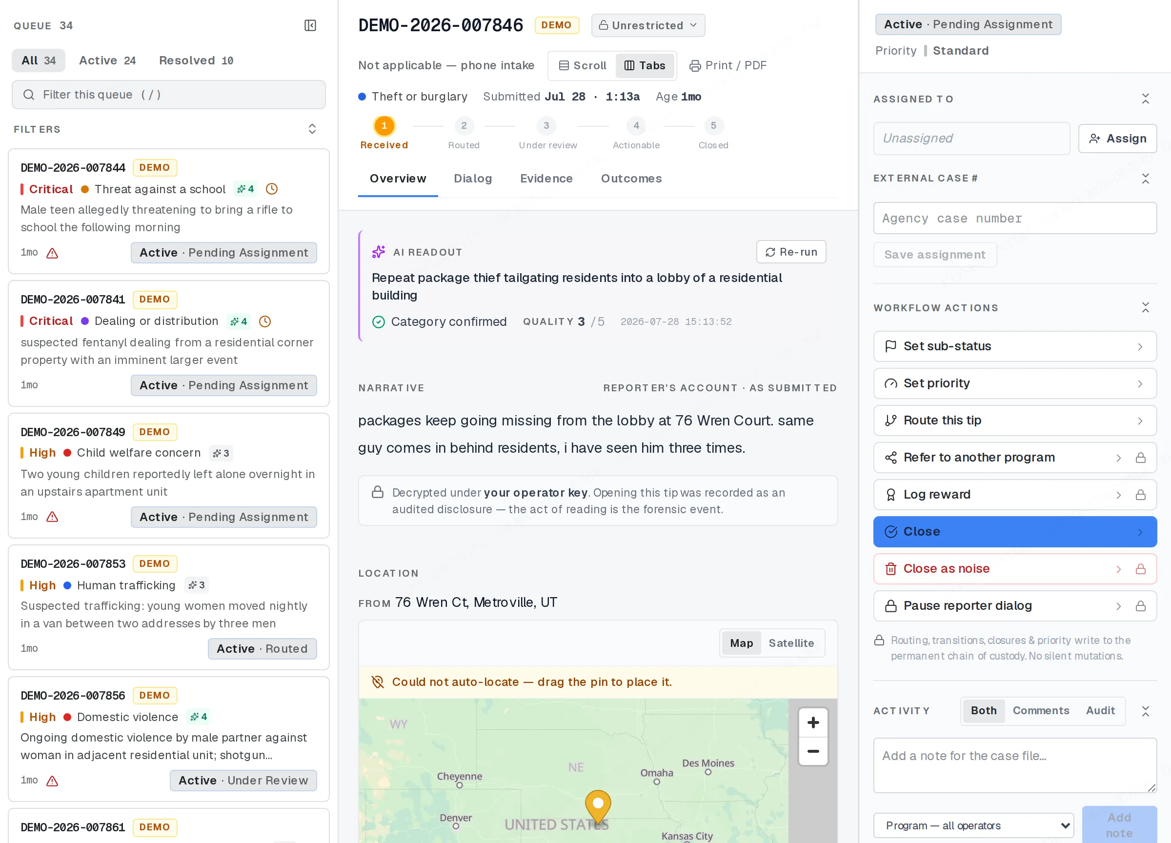Image resolution: width=1171 pixels, height=843 pixels.
Task: Open the Program — all operators dropdown
Action: click(973, 825)
